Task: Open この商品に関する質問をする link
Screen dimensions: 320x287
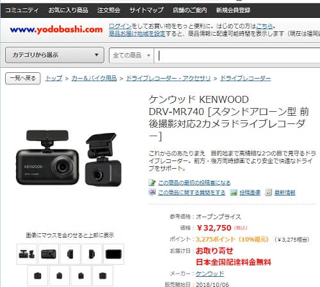Action: 192,192
